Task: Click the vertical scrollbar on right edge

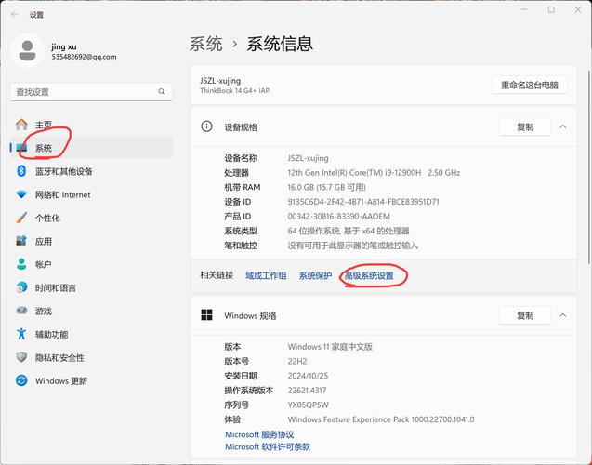Action: (589, 166)
